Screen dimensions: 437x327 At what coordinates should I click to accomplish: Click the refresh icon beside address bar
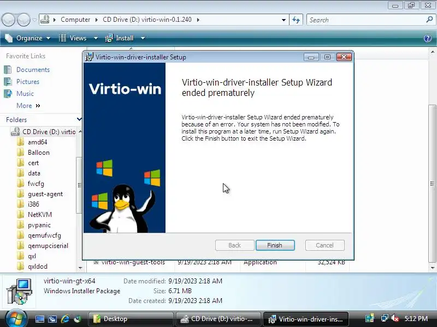[296, 20]
